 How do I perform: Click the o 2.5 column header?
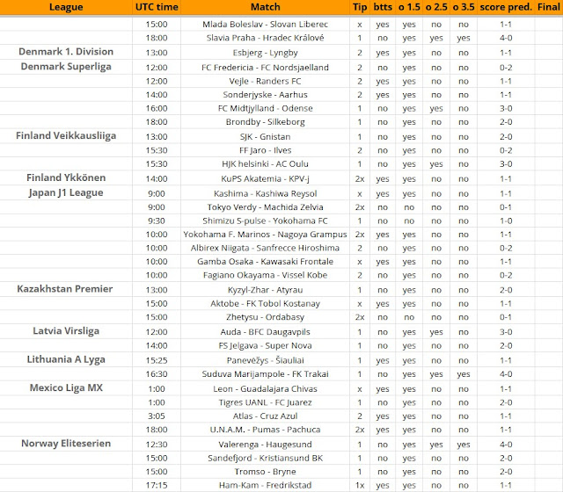click(436, 7)
